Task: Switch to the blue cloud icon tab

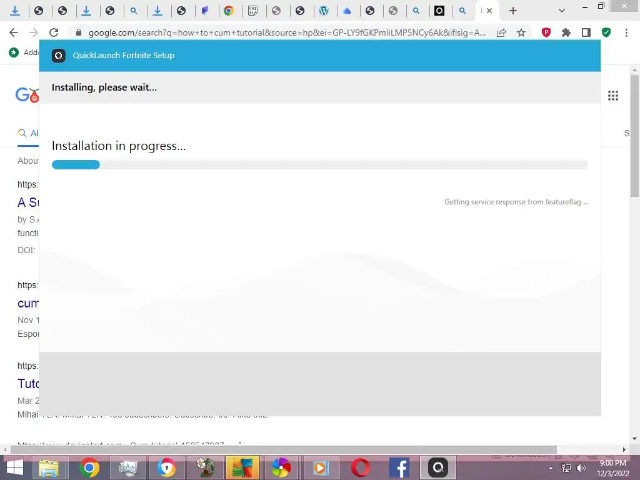Action: point(347,11)
